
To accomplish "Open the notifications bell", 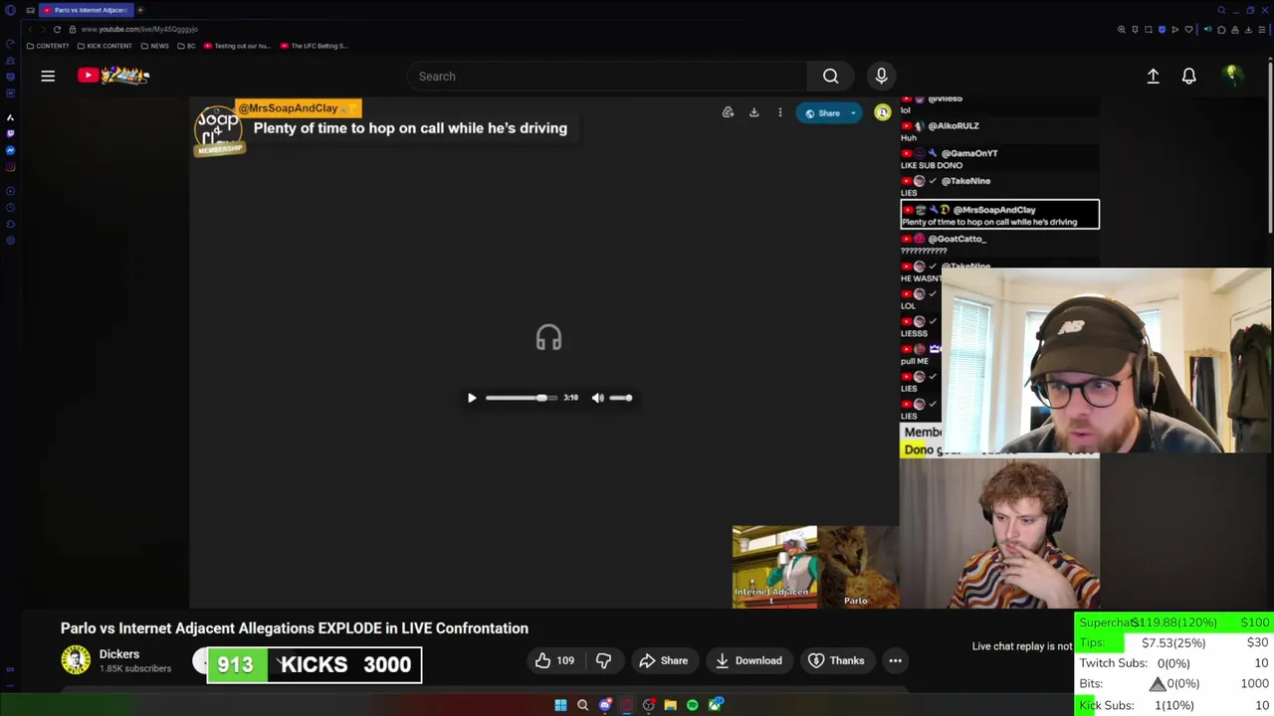I will point(1188,76).
